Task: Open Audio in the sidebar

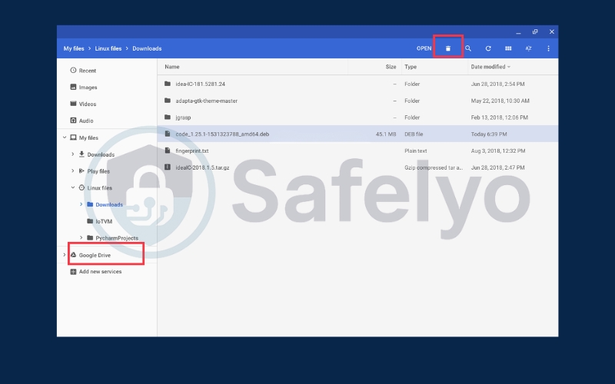Action: 86,121
